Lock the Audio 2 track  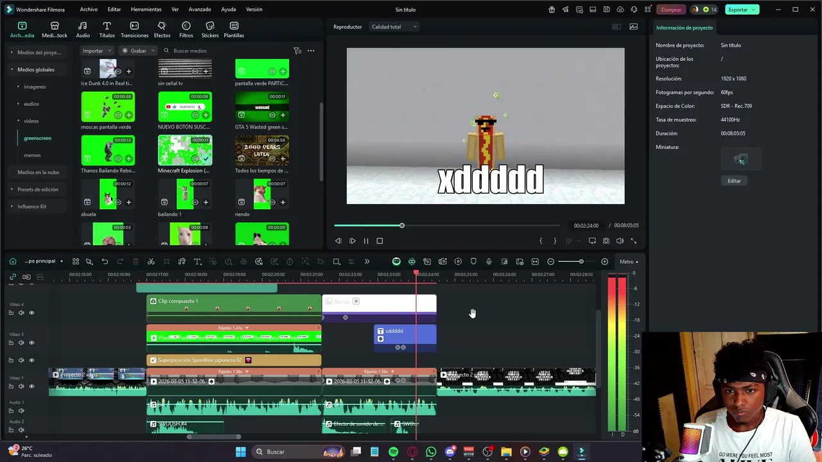point(11,430)
